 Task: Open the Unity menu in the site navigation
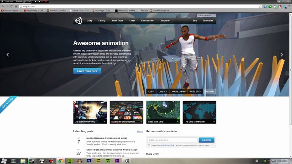tap(89, 20)
